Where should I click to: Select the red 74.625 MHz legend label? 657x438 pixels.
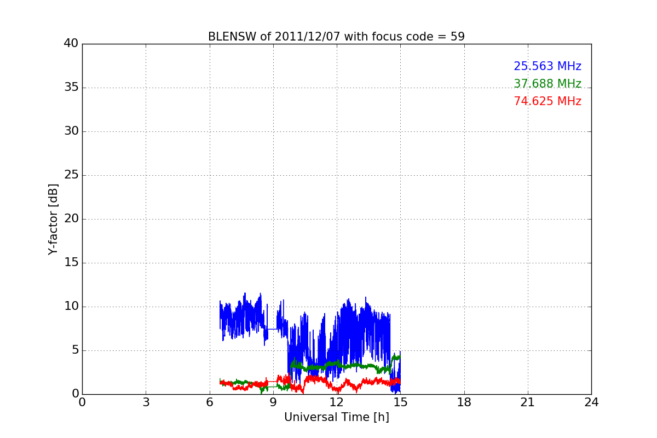point(547,101)
